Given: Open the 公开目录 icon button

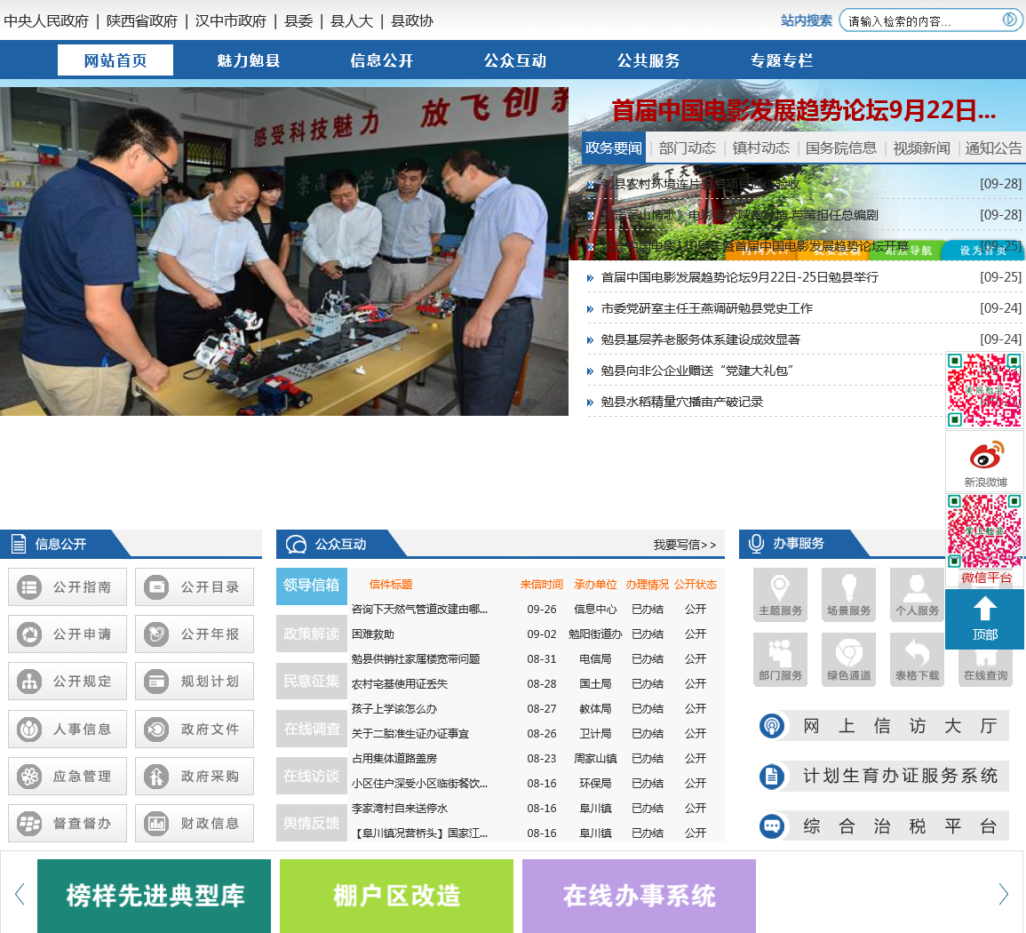Looking at the screenshot, I should pyautogui.click(x=195, y=586).
